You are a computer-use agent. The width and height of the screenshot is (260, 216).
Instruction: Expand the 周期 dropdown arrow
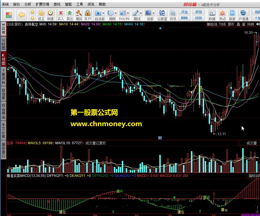[x=116, y=13]
